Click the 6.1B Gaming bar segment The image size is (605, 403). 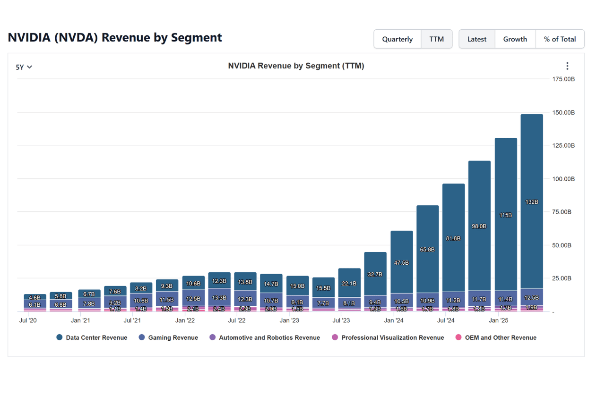pos(35,304)
